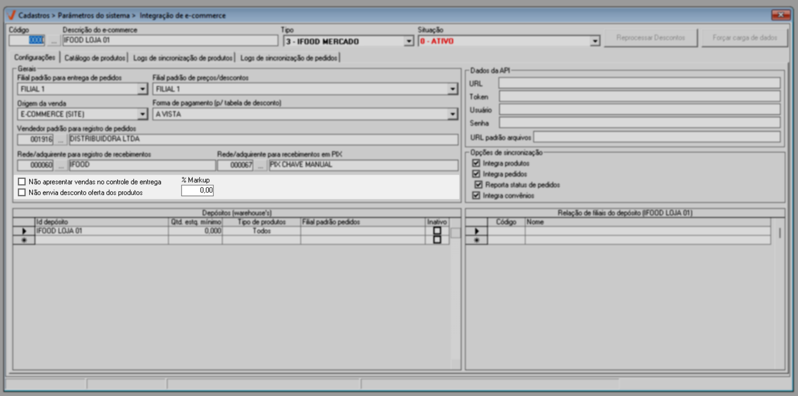Toggle 'Integra convênios' checkbox

476,195
